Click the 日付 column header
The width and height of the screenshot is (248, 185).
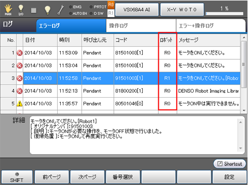[x=40, y=40]
